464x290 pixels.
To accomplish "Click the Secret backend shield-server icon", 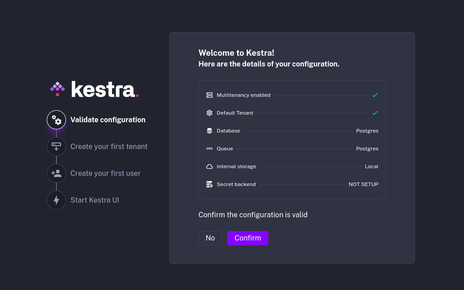I will [x=209, y=184].
